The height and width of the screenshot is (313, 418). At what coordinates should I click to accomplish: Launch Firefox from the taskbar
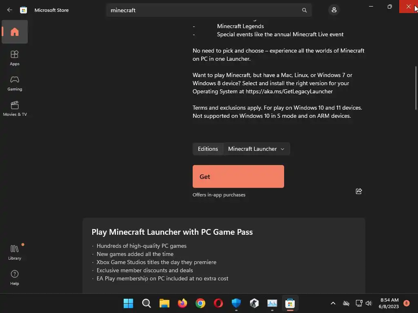point(182,303)
